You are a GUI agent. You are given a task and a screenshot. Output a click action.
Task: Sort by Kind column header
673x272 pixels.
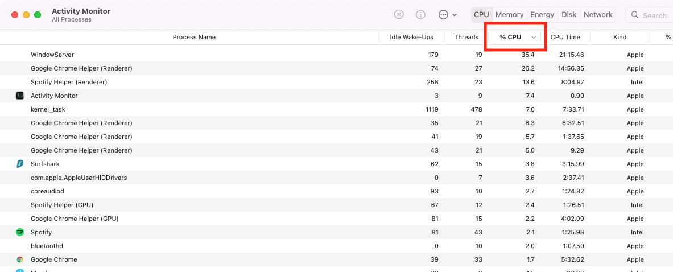(x=620, y=38)
